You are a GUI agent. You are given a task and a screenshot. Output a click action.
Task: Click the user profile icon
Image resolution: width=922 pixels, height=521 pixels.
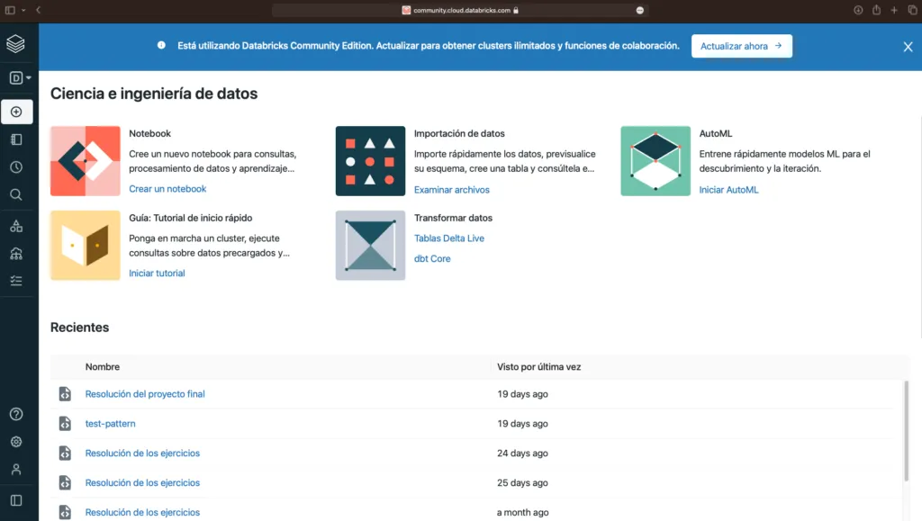[16, 469]
